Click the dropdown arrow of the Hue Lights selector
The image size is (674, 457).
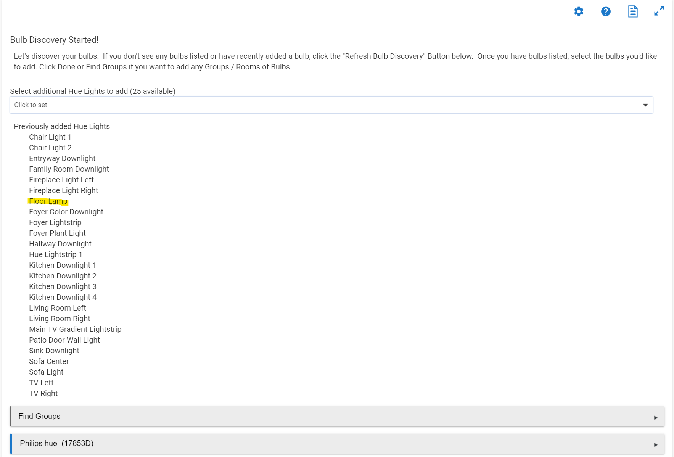tap(645, 105)
